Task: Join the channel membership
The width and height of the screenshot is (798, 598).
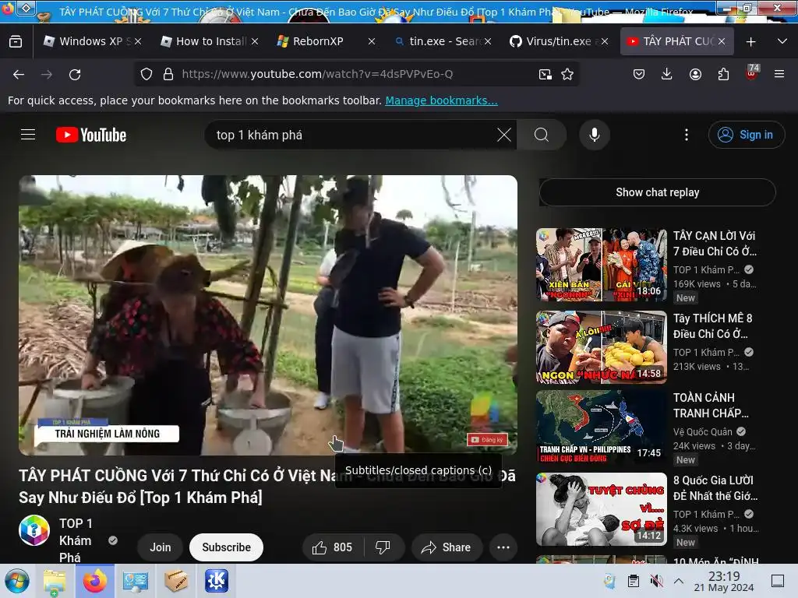Action: pos(161,547)
